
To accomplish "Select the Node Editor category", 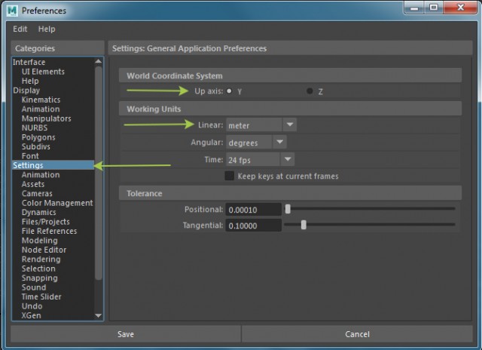I will [44, 250].
